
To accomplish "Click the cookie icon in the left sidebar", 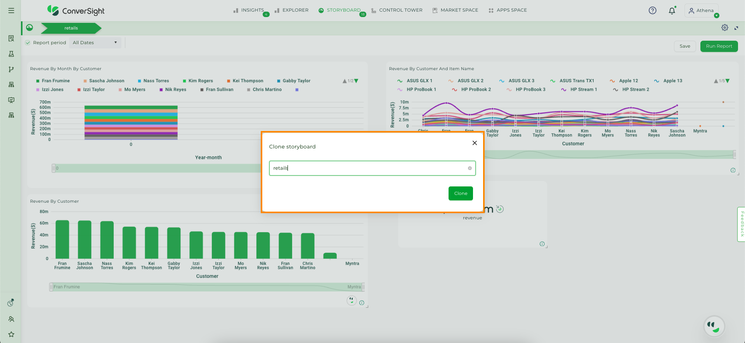I will point(11,303).
